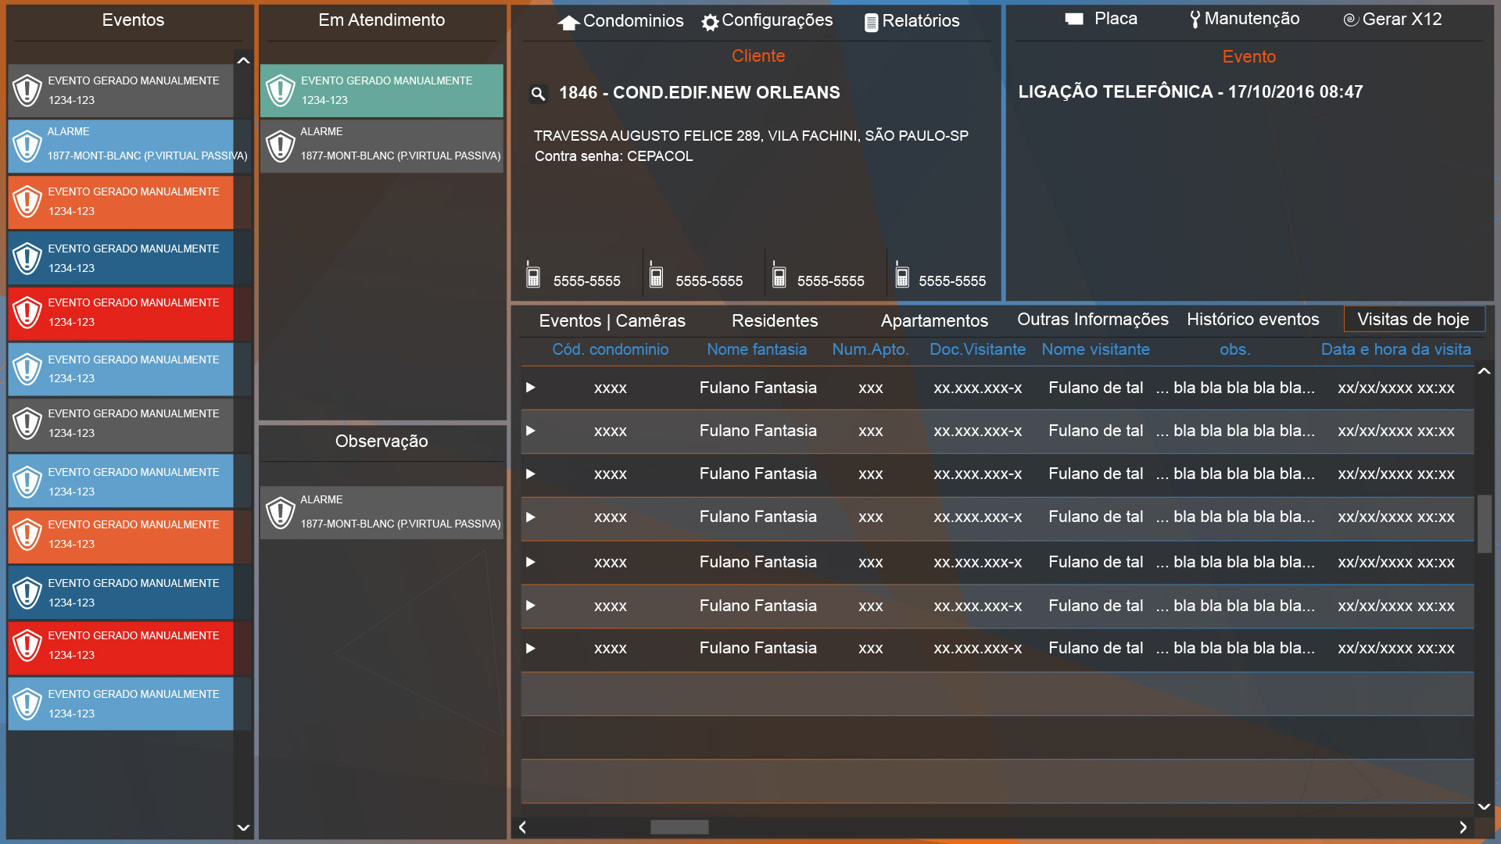
Task: Open Outras Informações tab
Action: pyautogui.click(x=1092, y=319)
